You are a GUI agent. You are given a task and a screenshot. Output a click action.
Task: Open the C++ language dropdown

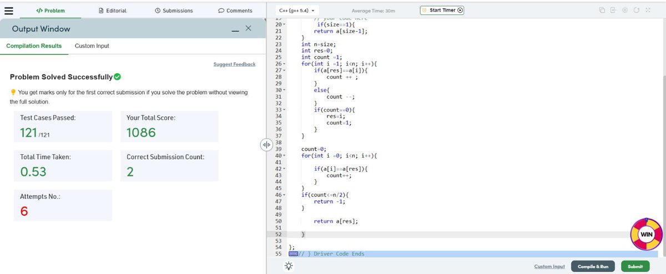click(x=297, y=11)
